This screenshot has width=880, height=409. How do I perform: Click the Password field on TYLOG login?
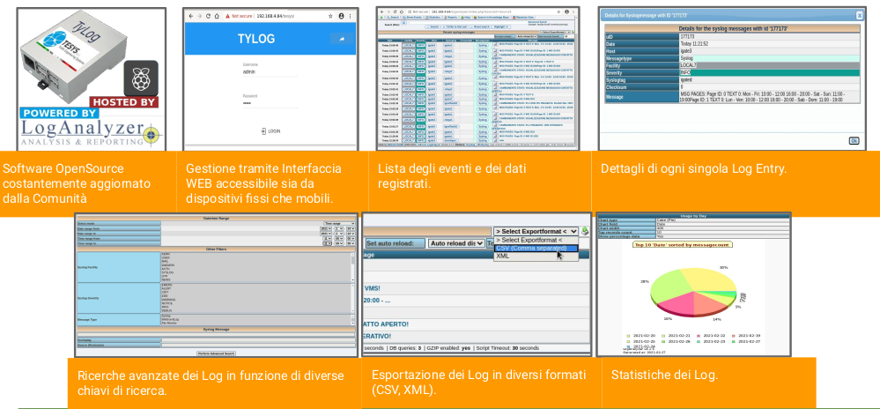270,103
